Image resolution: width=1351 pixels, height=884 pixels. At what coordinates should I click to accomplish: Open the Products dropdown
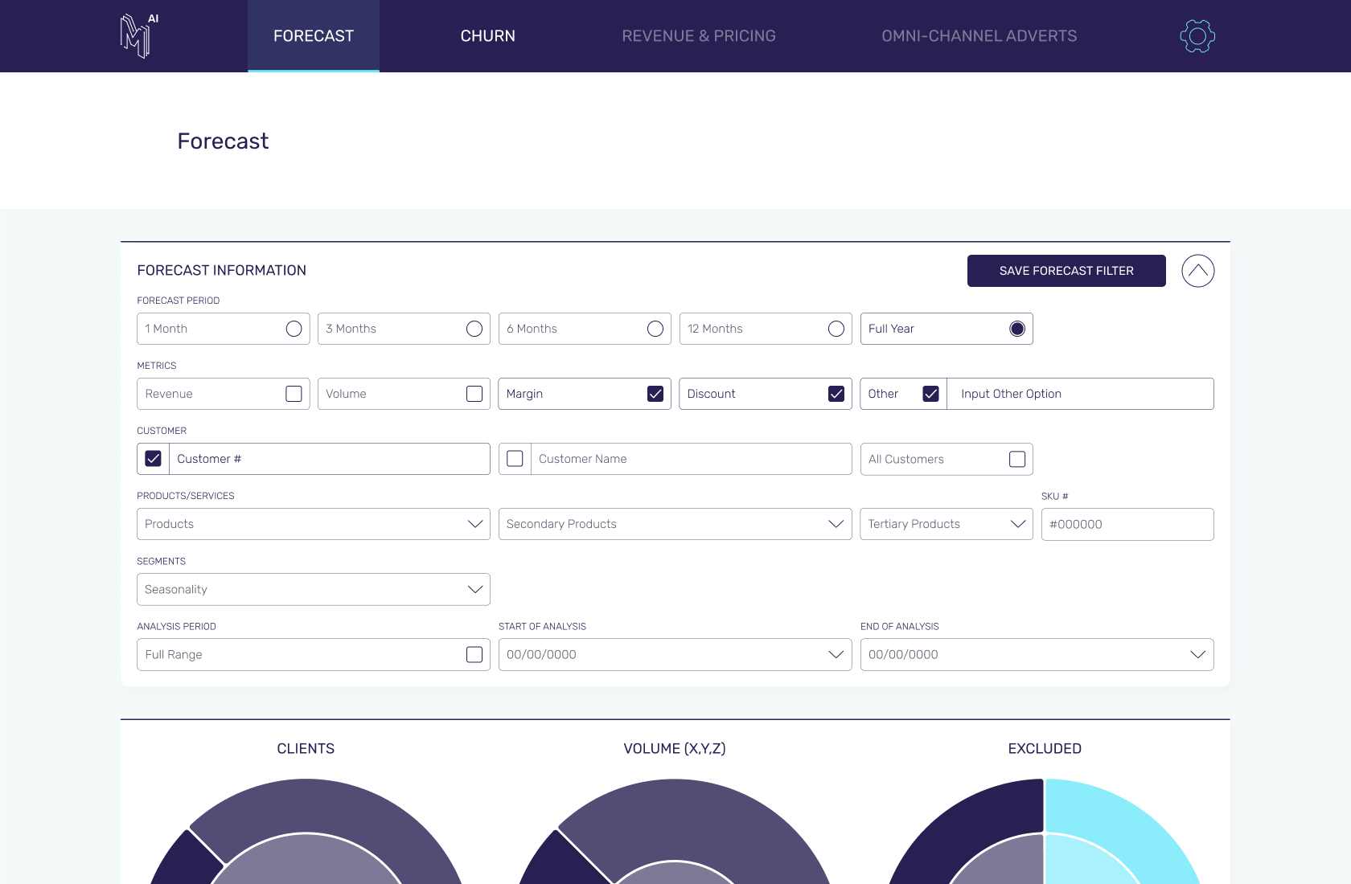[x=314, y=524]
